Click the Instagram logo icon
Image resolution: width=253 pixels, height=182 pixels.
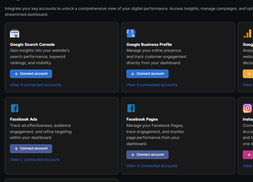(247, 108)
